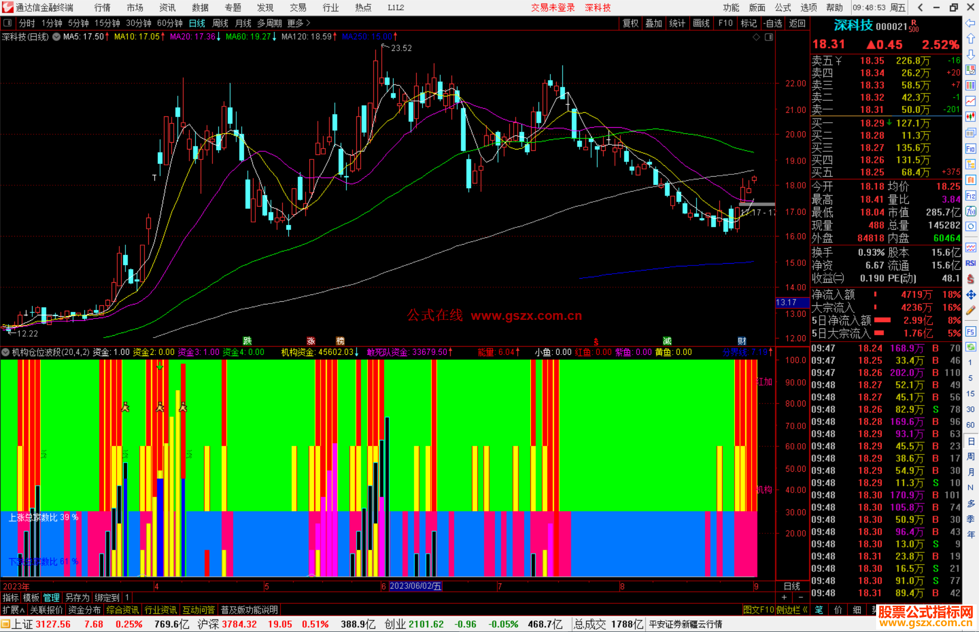The height and width of the screenshot is (632, 979).
Task: Click the 2023/06/02 date marker on timeline
Action: (415, 586)
